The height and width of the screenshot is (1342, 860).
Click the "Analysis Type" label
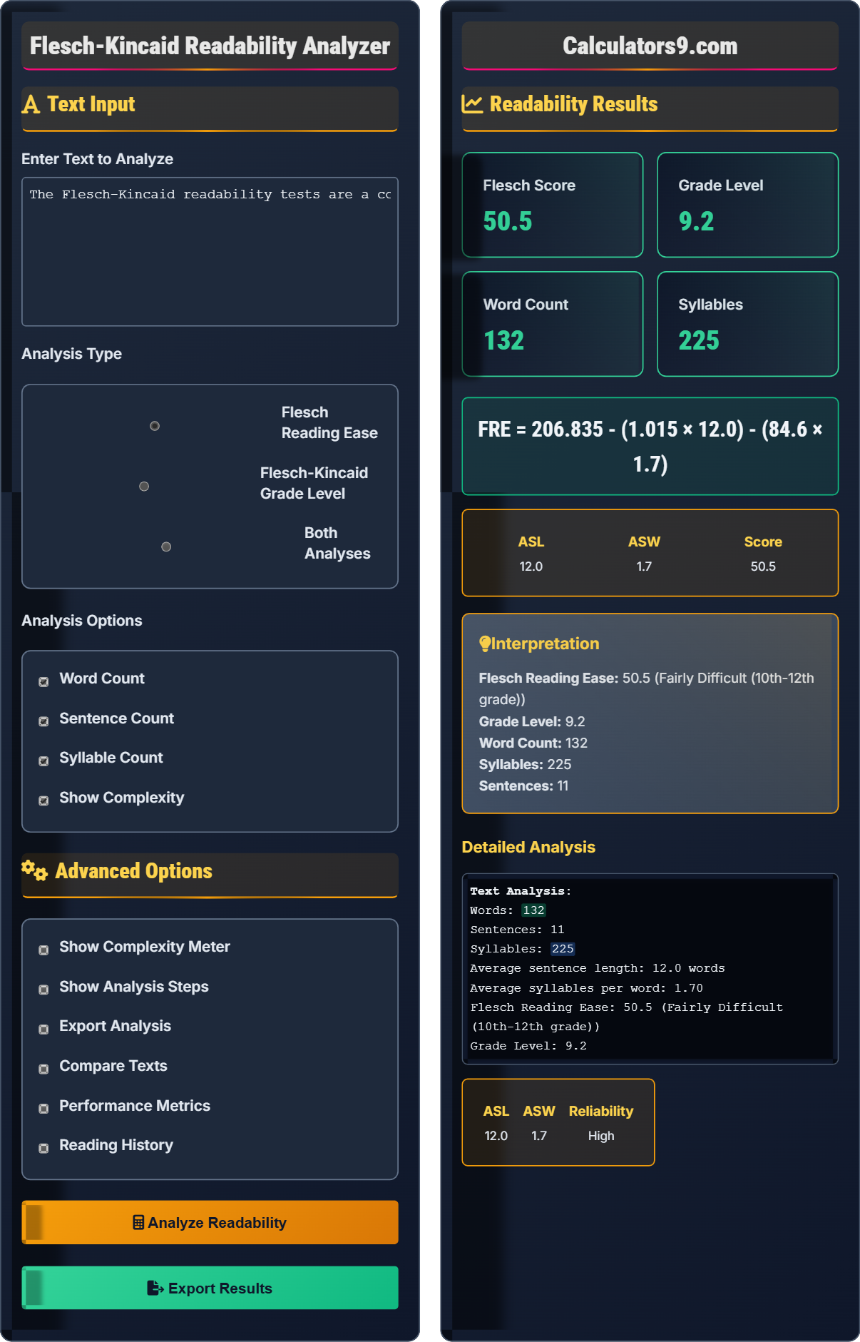point(72,354)
